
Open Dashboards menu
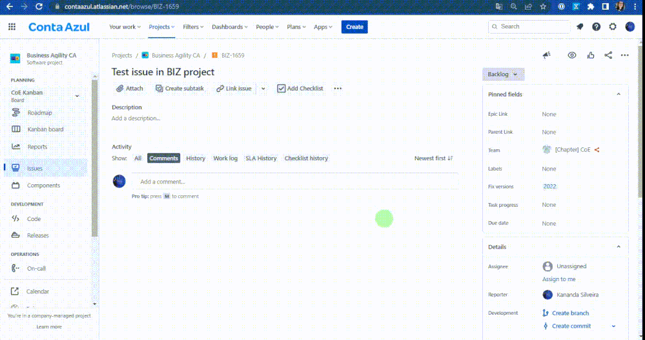point(230,27)
